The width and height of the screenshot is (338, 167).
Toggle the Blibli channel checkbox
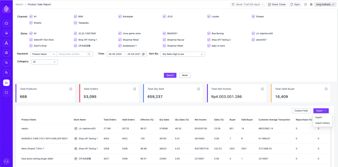[75, 16]
